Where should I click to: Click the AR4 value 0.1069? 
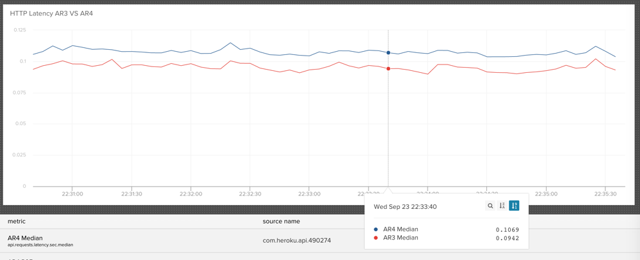[x=507, y=229]
